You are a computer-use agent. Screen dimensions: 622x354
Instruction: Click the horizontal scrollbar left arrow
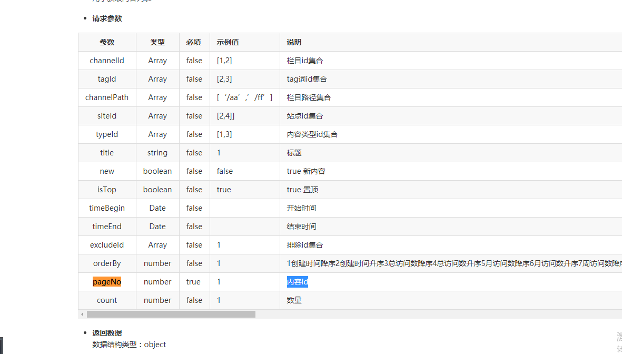click(82, 314)
